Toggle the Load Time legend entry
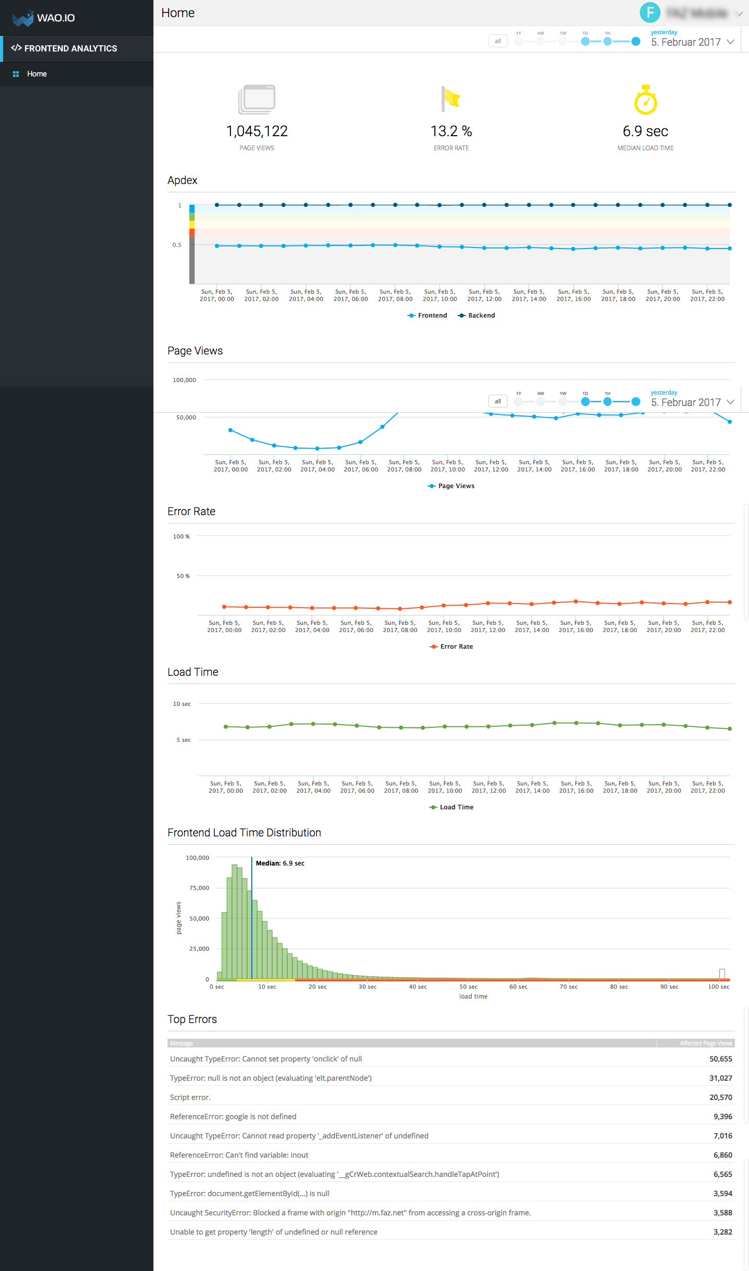Screen dimensions: 749x1271 (x=451, y=807)
